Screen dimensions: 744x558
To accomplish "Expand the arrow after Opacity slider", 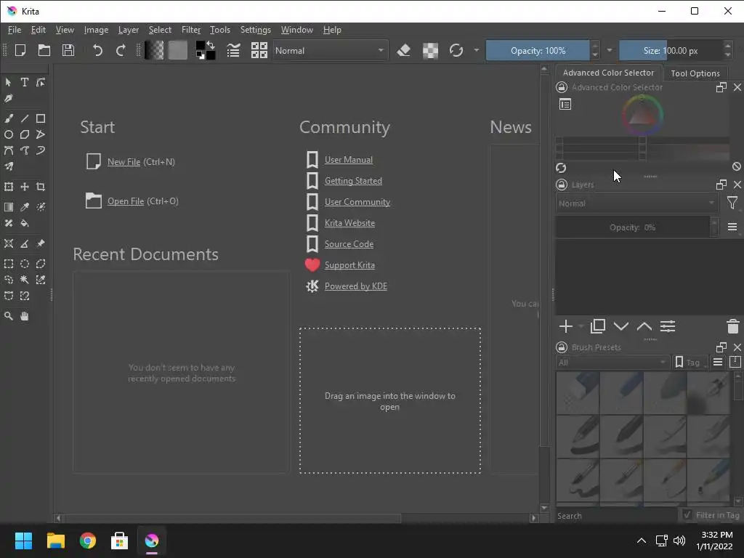I will [x=610, y=50].
